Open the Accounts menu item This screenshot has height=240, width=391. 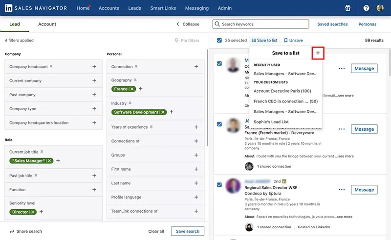pyautogui.click(x=109, y=8)
